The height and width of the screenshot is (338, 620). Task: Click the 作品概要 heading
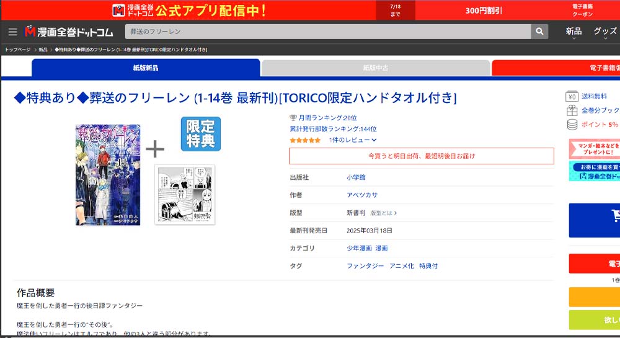click(35, 293)
